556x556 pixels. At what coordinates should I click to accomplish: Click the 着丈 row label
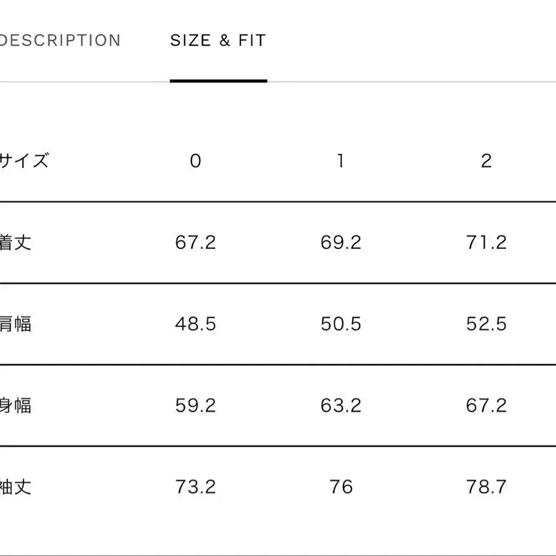[x=15, y=242]
